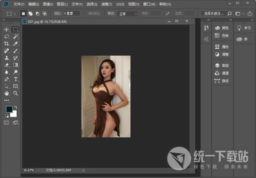Open the 图像(I) menu

click(48, 4)
